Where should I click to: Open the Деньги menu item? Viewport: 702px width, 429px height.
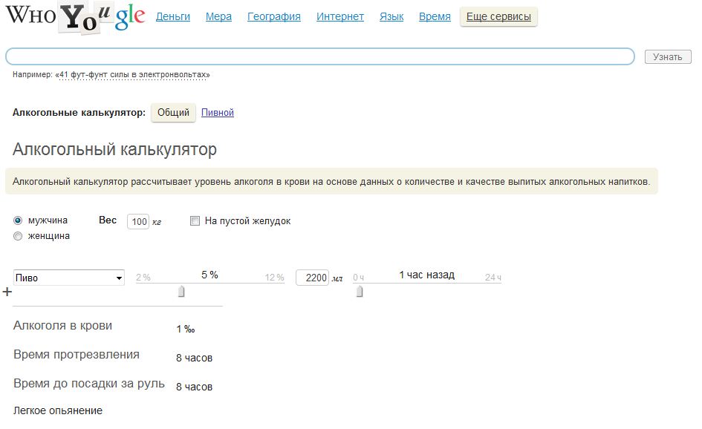pos(172,17)
